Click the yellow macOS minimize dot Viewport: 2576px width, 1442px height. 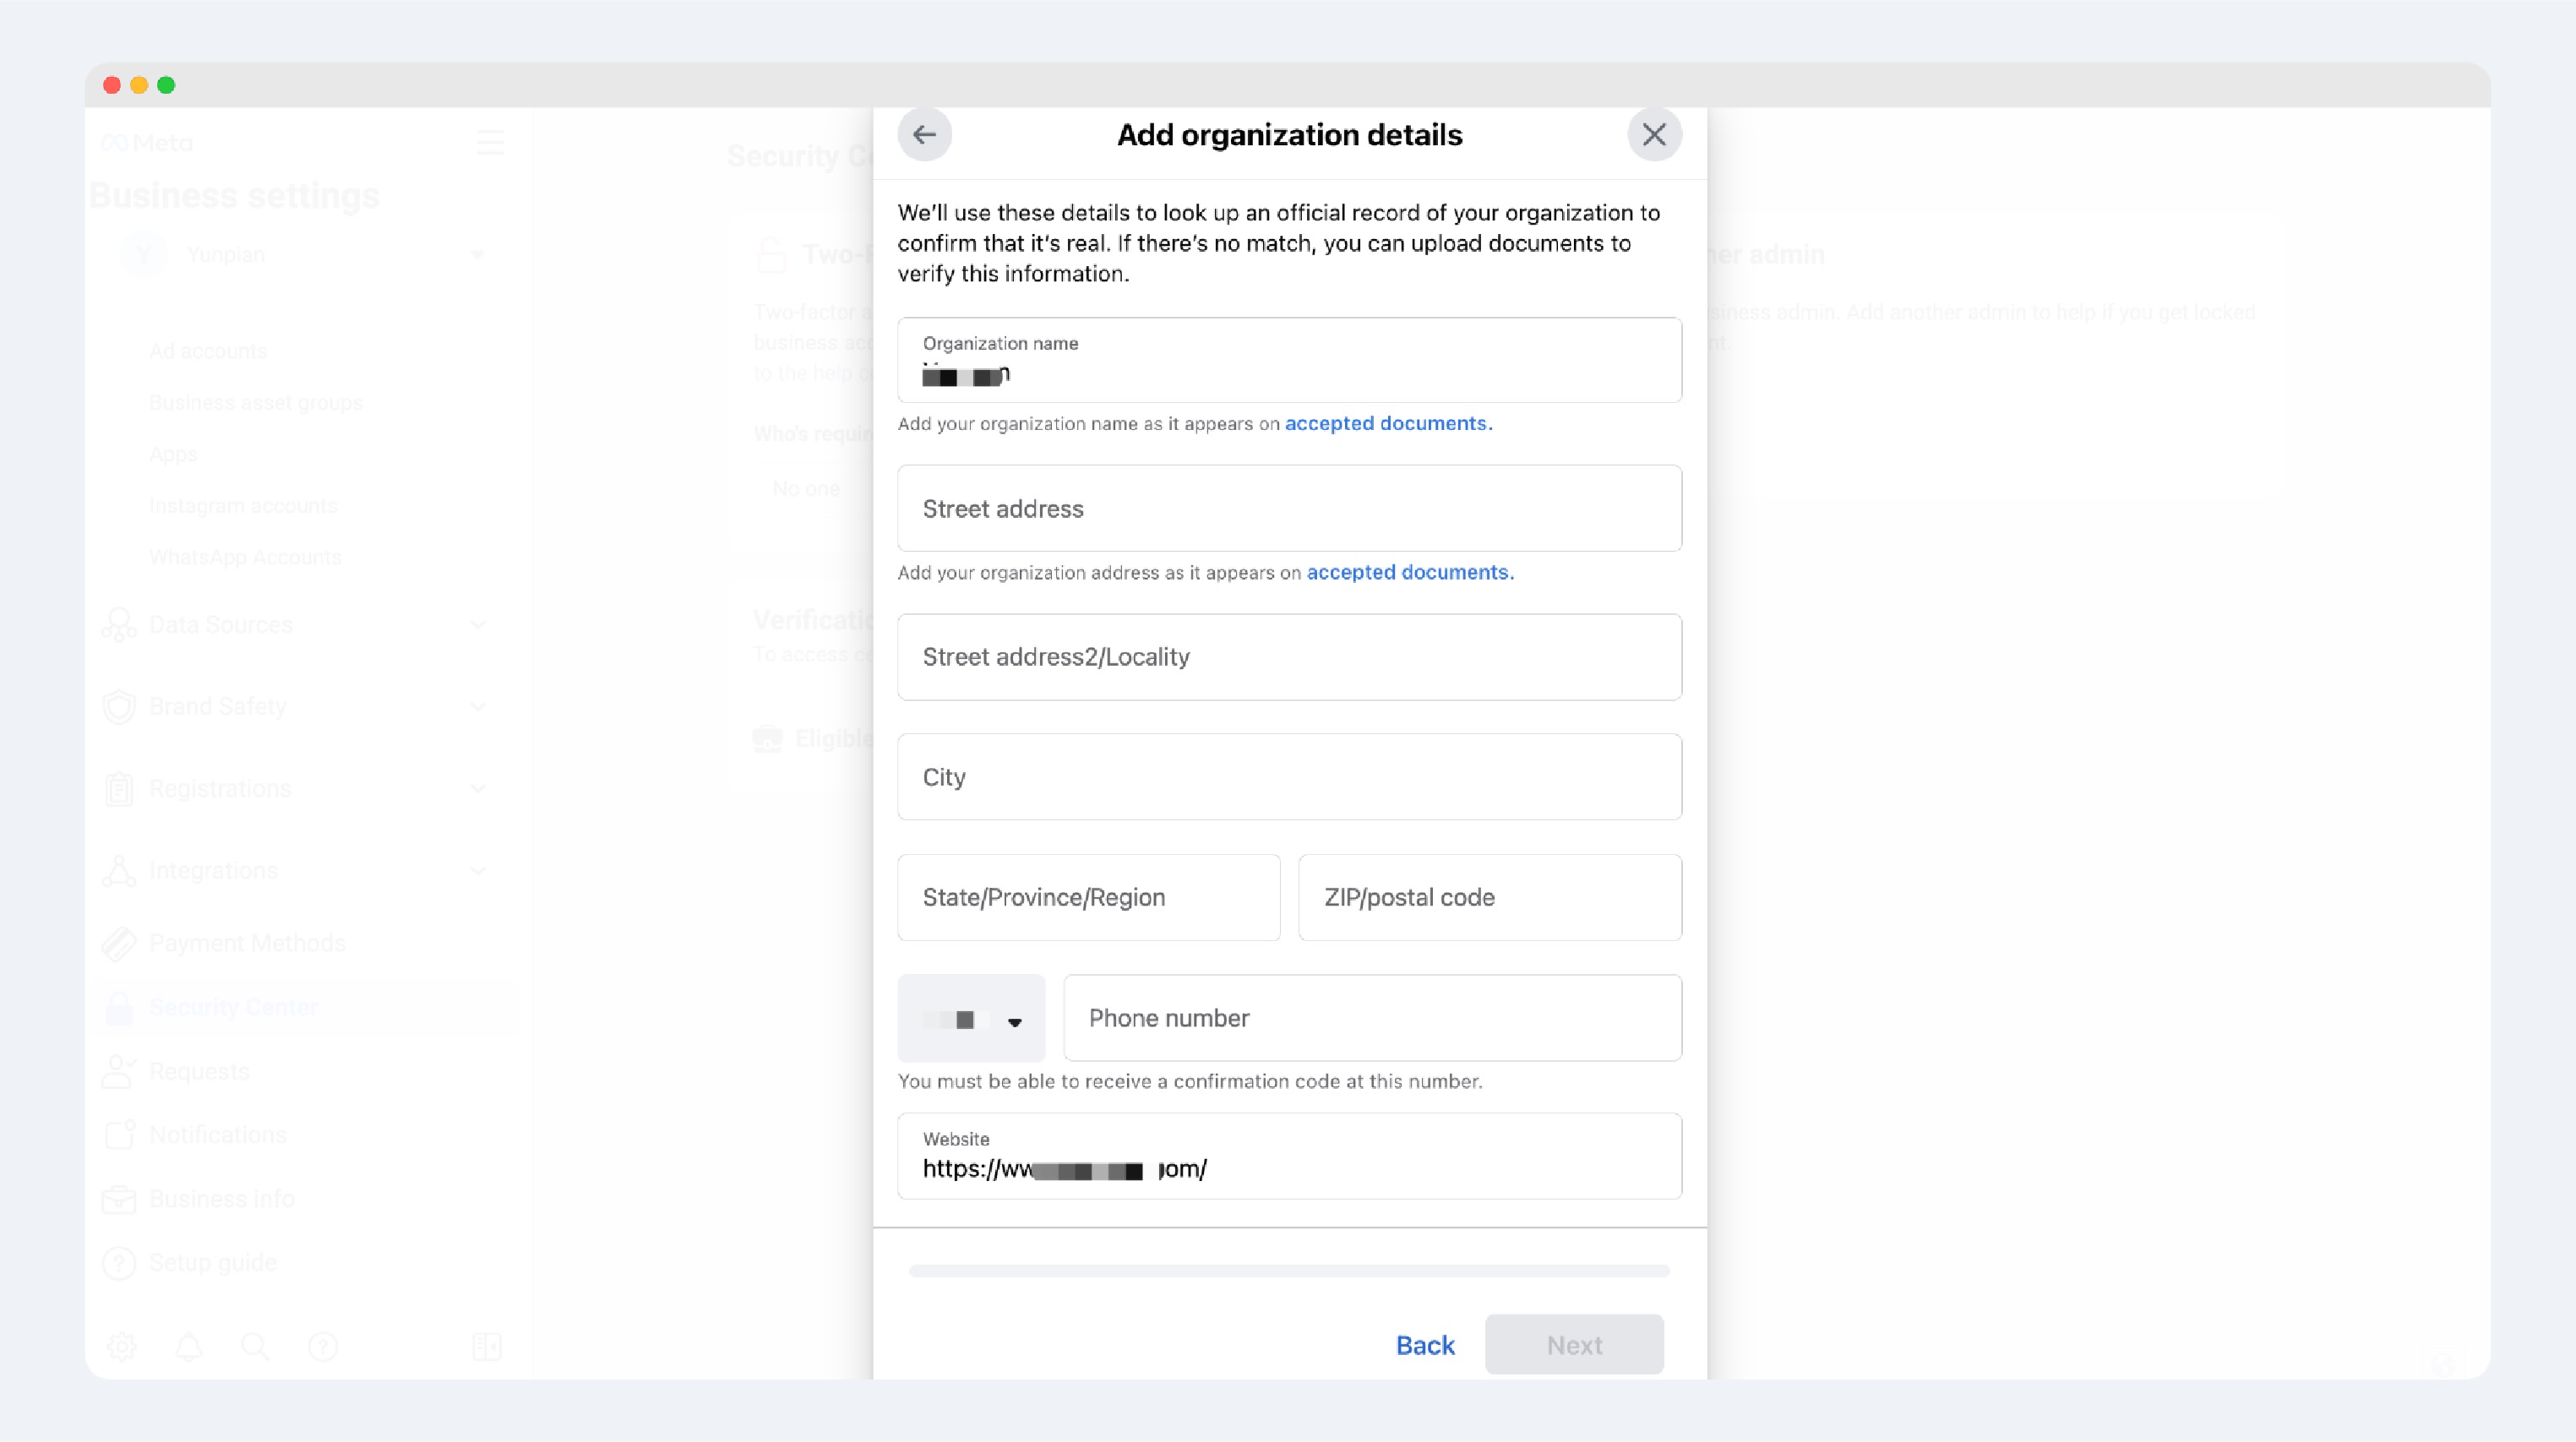139,86
